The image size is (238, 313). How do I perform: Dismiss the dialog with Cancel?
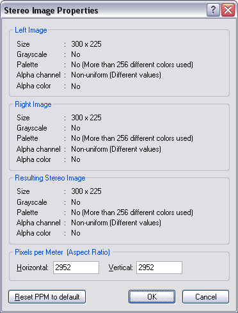click(x=205, y=297)
